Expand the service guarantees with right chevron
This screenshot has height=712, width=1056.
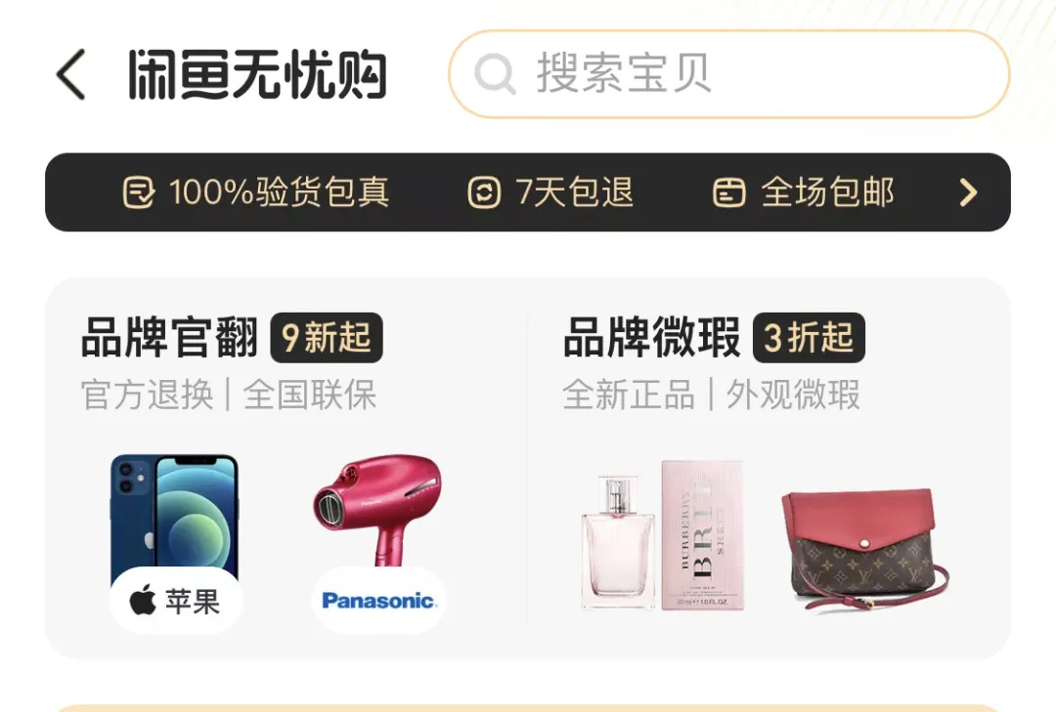(x=968, y=192)
